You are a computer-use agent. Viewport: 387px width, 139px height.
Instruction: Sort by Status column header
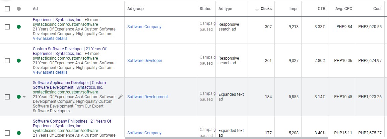[x=206, y=9]
